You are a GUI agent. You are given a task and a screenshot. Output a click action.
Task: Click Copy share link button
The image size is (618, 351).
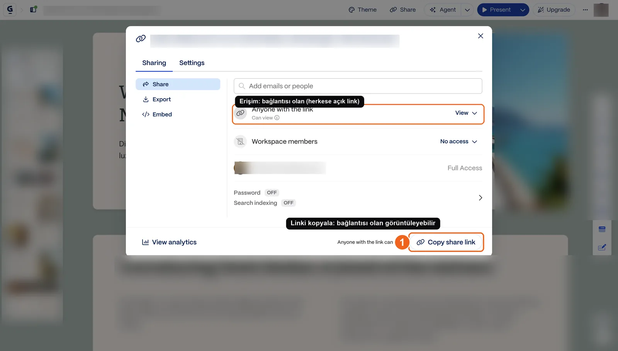point(446,242)
